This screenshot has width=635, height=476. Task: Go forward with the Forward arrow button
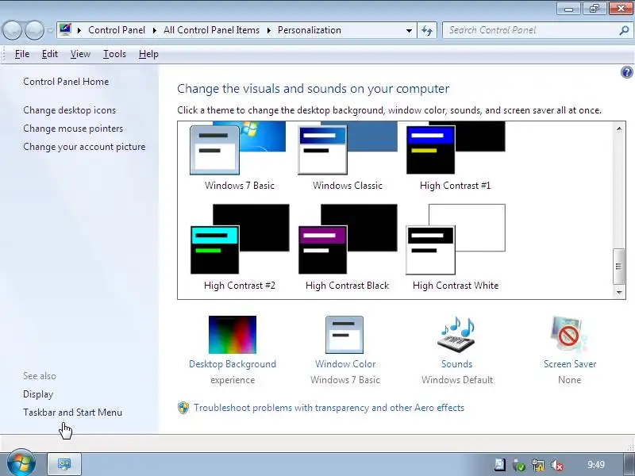[x=34, y=30]
